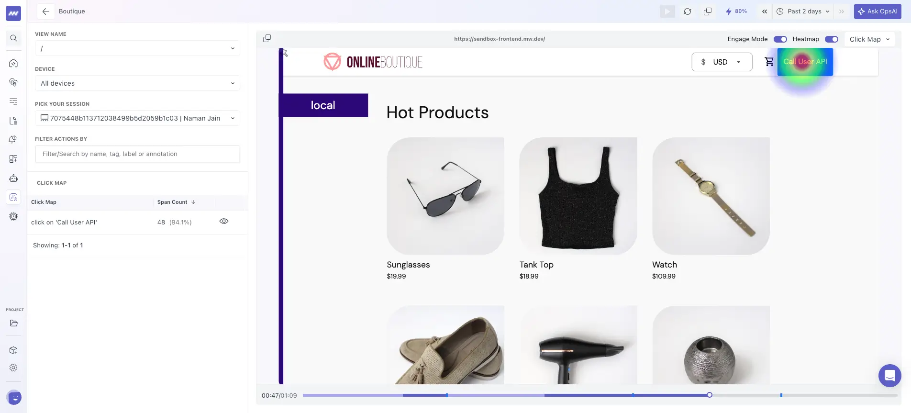The width and height of the screenshot is (911, 413).
Task: Open the chat support bubble
Action: pyautogui.click(x=890, y=376)
